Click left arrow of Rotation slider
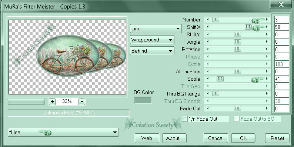294x147 pixels. click(208, 49)
